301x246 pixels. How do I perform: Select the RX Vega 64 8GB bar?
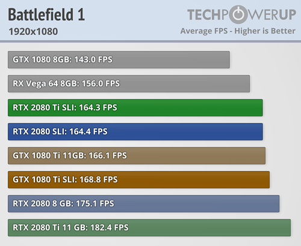(x=129, y=83)
